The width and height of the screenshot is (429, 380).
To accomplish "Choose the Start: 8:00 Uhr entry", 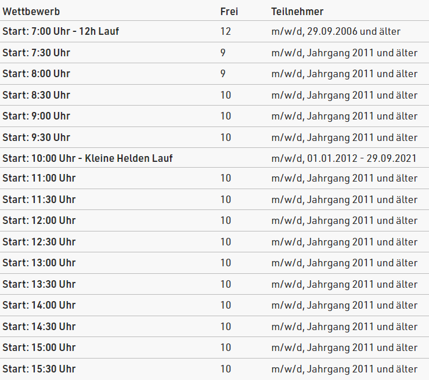I will [215, 74].
